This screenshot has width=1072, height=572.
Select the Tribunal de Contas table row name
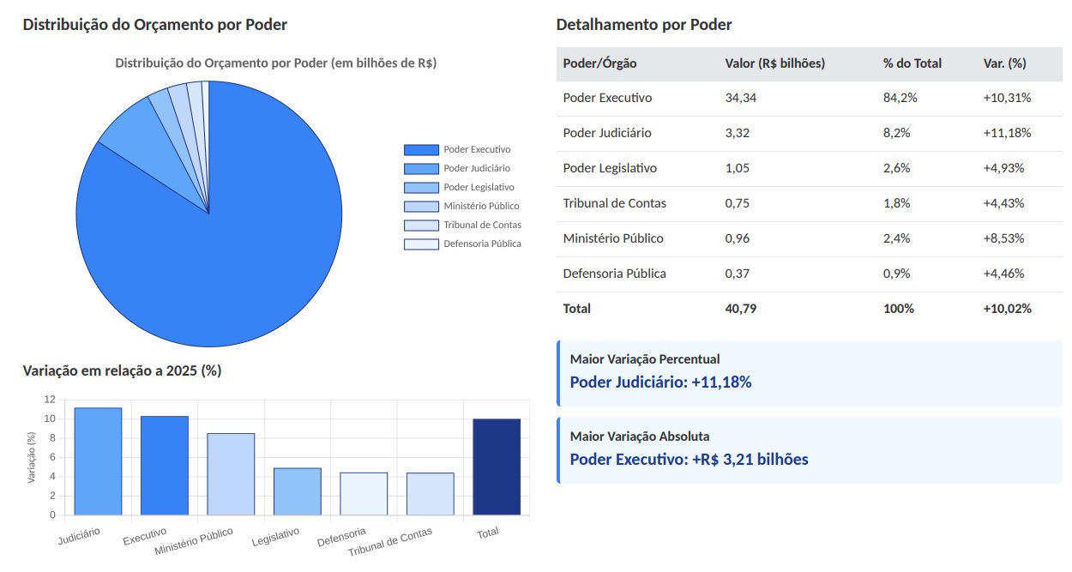pos(614,203)
